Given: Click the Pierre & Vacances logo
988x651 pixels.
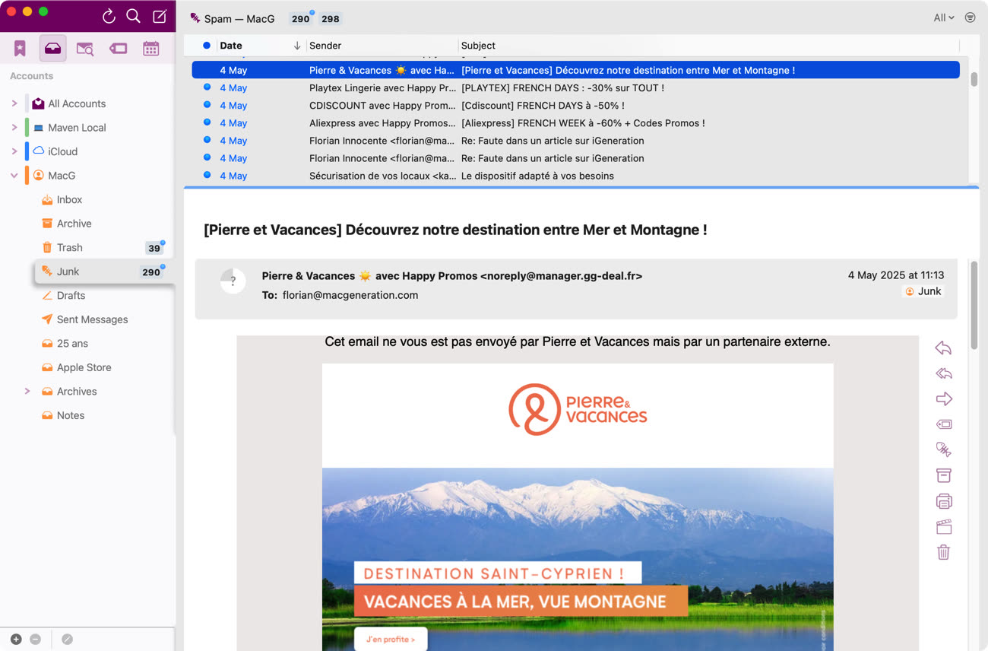Looking at the screenshot, I should [x=578, y=409].
